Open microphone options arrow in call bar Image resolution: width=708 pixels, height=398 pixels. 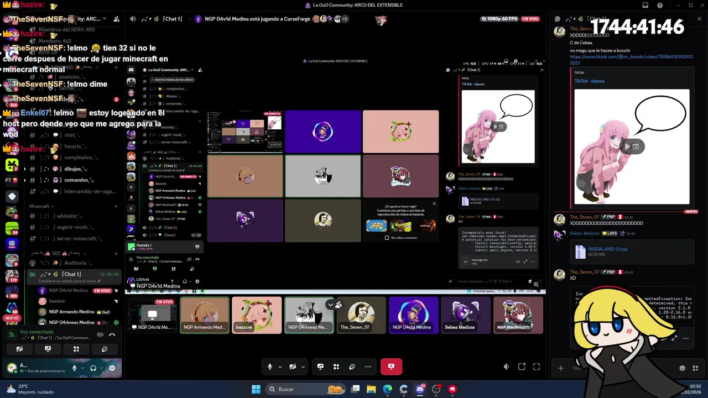tap(280, 366)
